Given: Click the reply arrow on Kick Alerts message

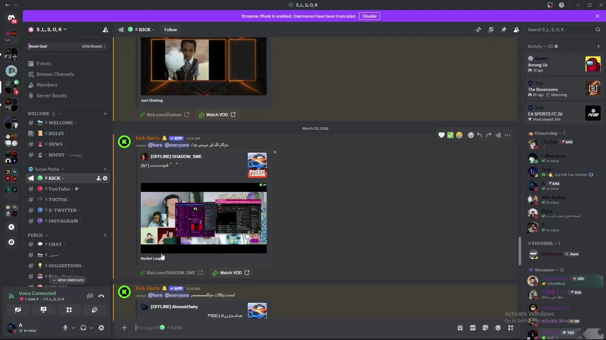Looking at the screenshot, I should pyautogui.click(x=480, y=135).
